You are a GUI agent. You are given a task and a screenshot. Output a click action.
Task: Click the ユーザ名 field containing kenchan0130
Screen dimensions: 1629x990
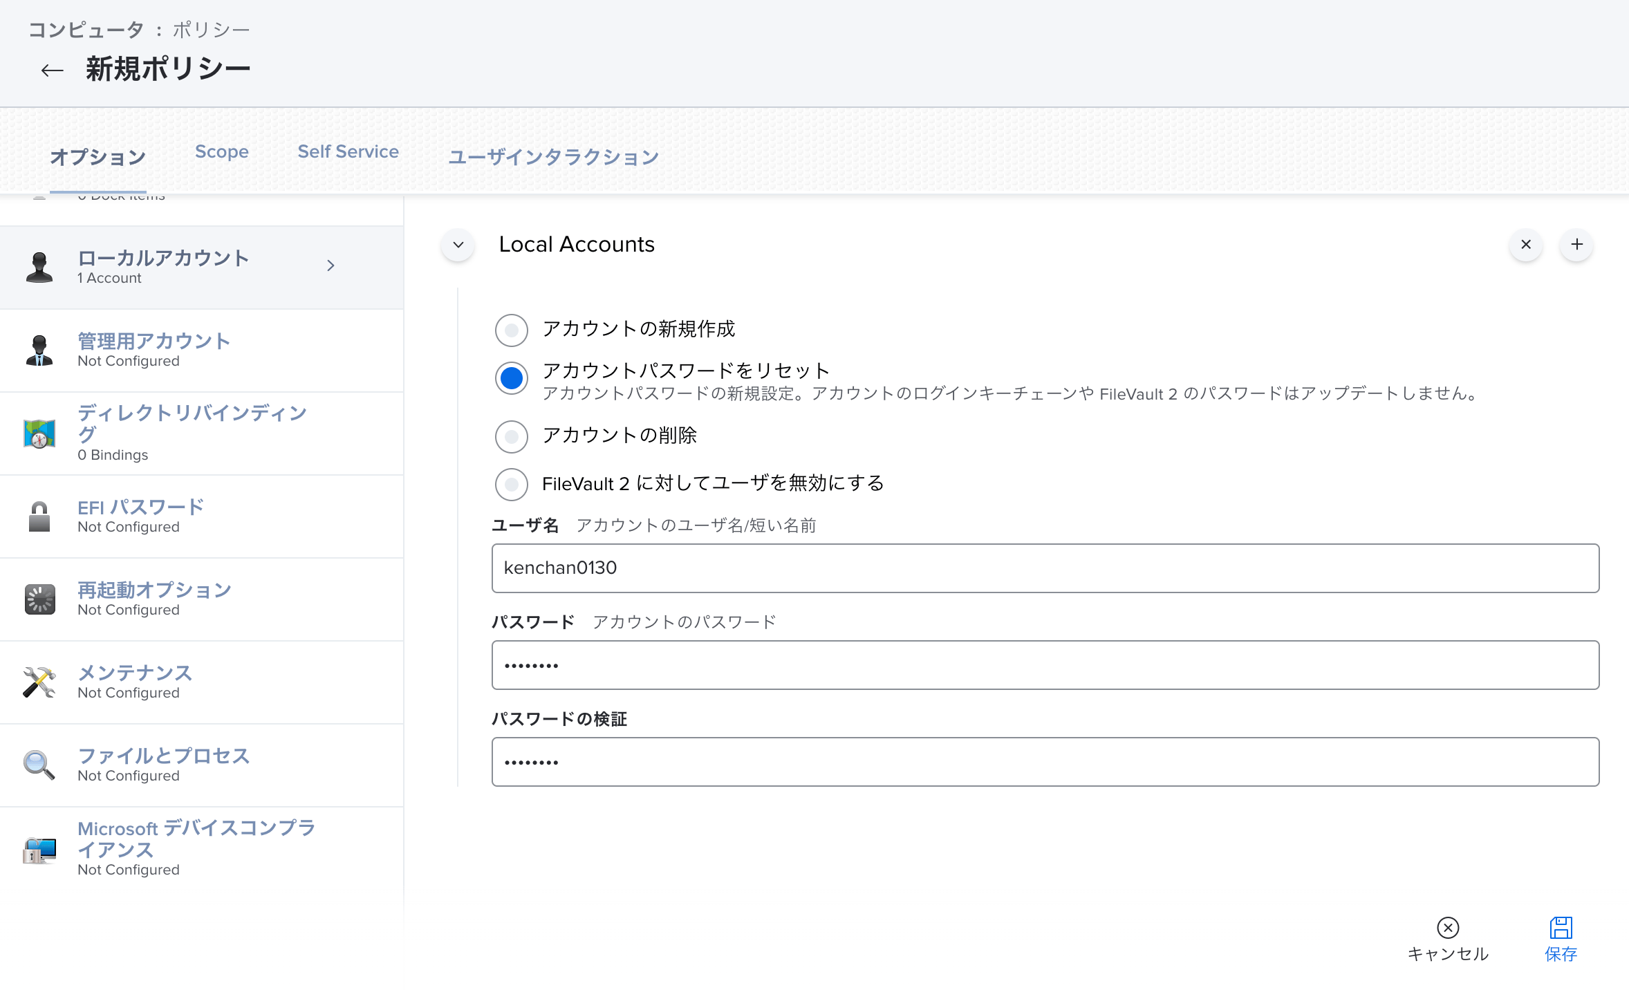click(1045, 568)
